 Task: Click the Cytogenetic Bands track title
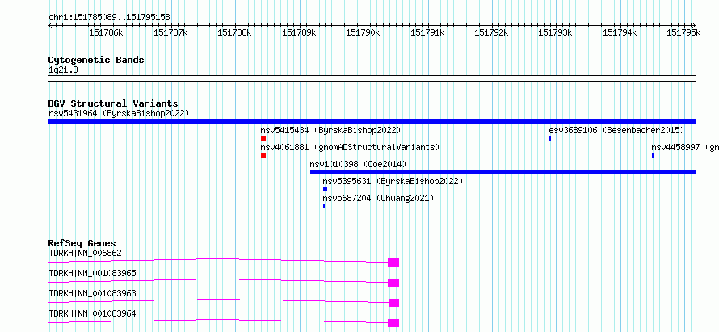coord(96,60)
